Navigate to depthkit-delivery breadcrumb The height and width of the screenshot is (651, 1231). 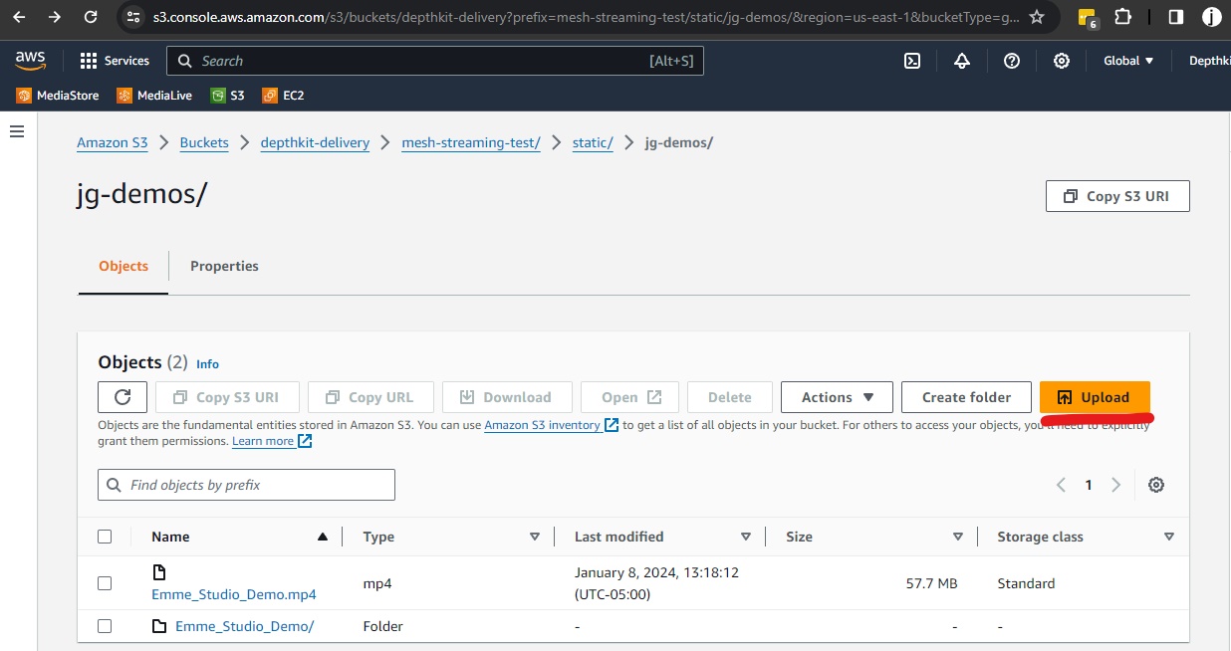(315, 142)
